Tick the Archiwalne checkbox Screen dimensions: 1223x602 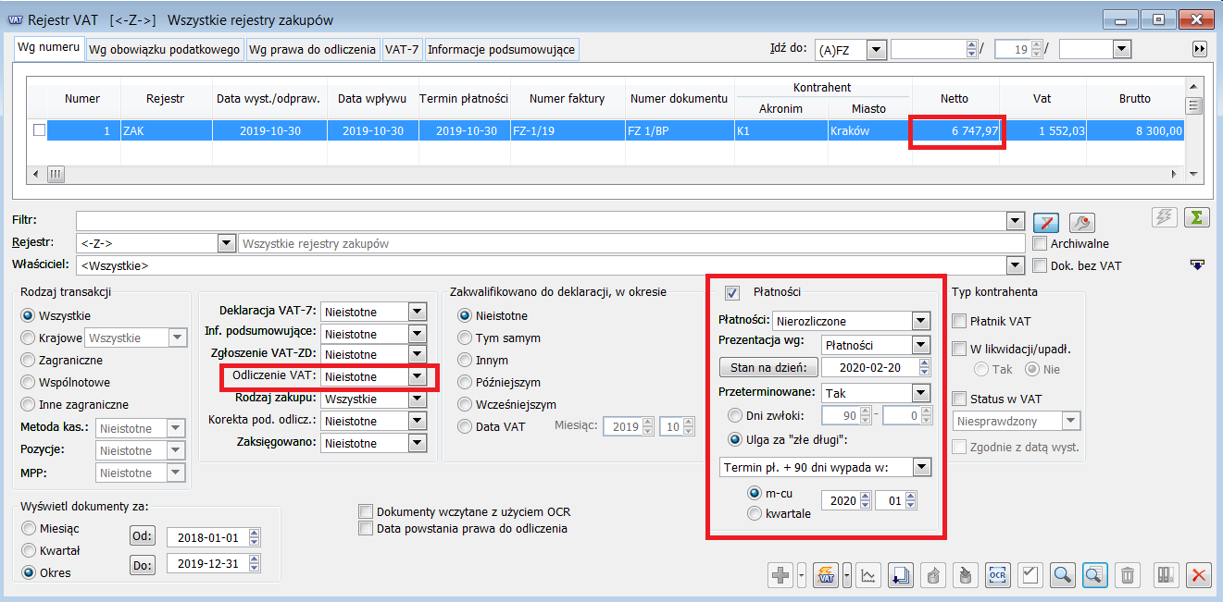[1040, 243]
